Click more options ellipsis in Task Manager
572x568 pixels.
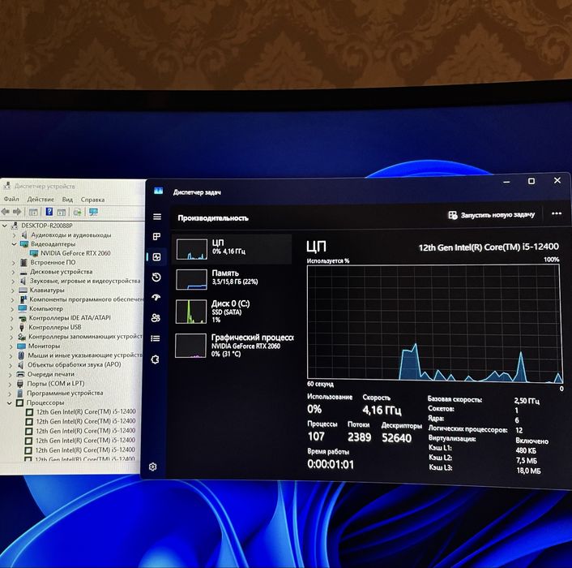tap(557, 213)
